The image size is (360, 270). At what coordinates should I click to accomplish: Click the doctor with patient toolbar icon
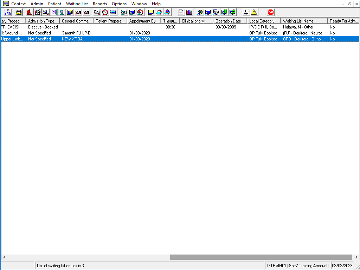pyautogui.click(x=8, y=12)
